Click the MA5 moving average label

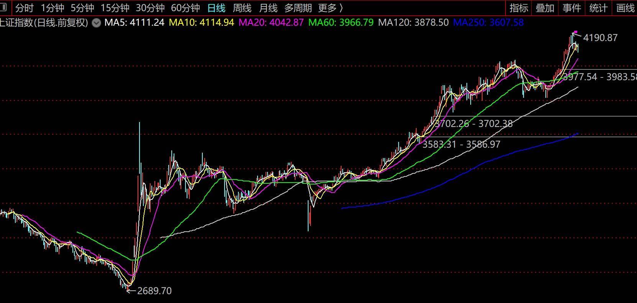click(x=134, y=23)
